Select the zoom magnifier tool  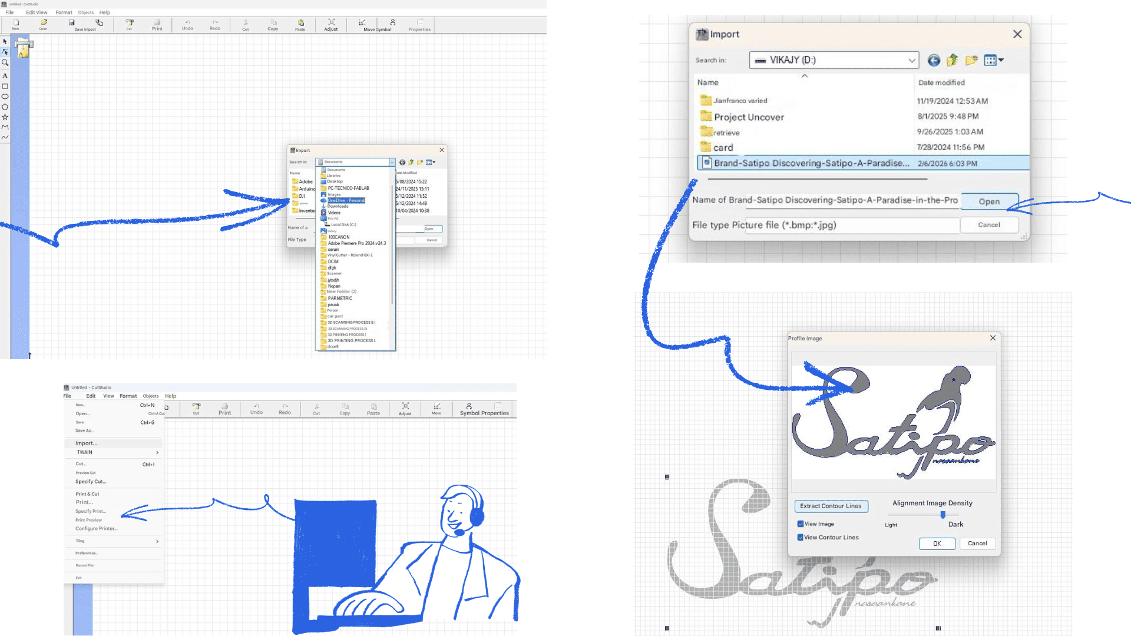(x=5, y=62)
